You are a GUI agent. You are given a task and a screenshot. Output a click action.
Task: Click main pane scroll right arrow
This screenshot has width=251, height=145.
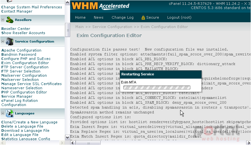(248, 143)
